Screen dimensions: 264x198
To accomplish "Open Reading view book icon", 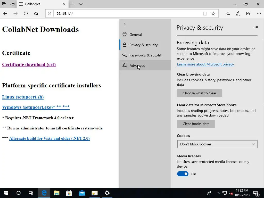I will coord(204,14).
